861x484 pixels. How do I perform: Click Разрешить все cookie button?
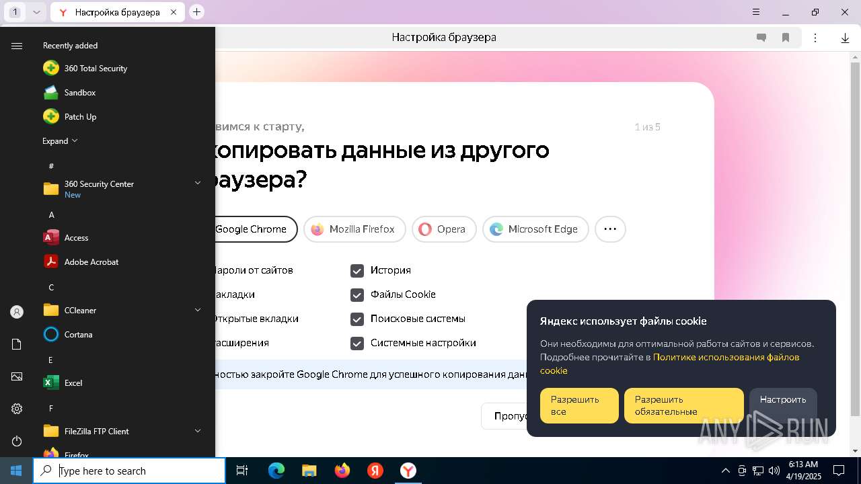point(579,405)
